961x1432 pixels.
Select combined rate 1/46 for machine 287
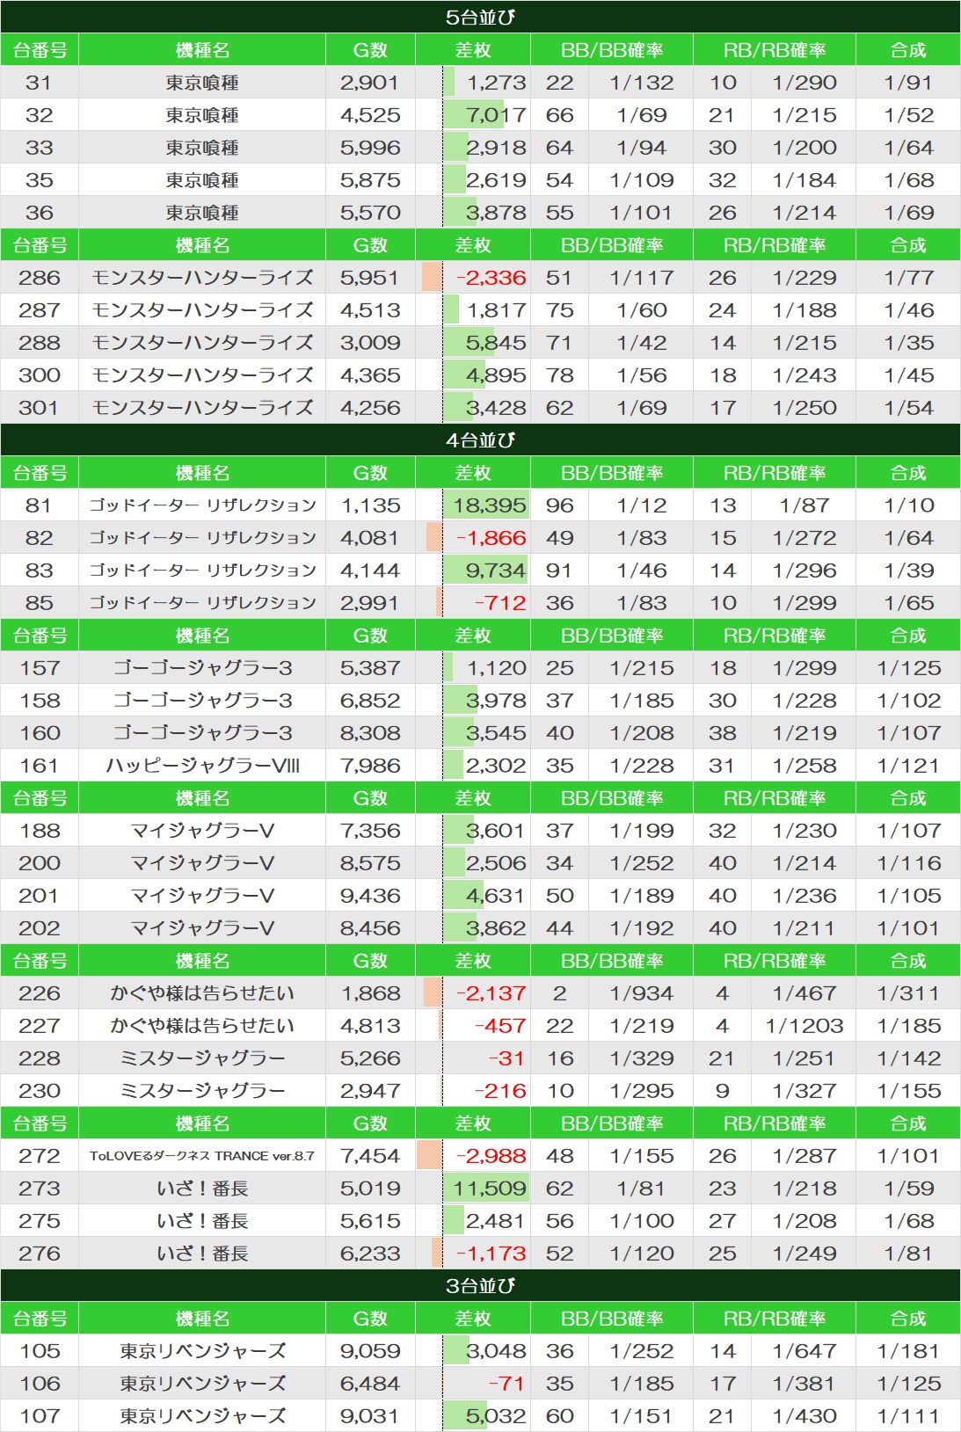click(x=909, y=310)
